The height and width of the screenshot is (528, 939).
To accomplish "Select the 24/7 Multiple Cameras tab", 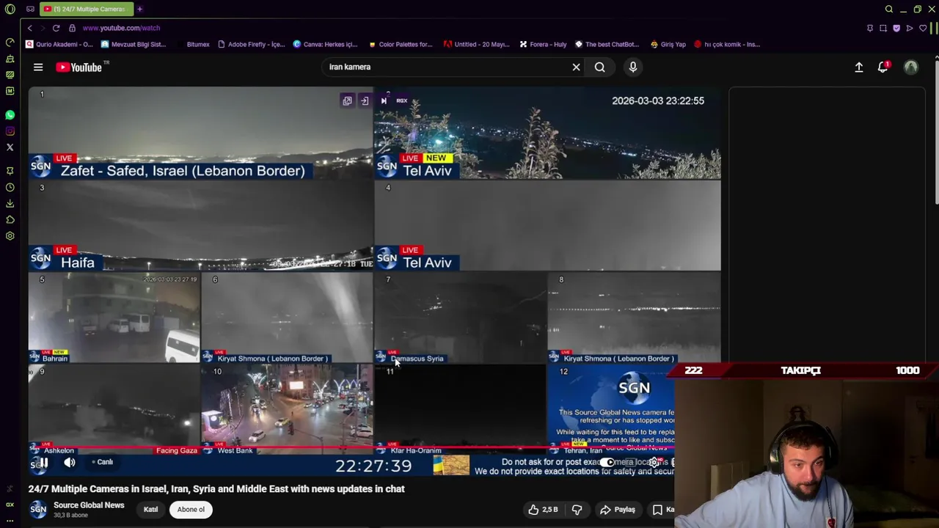I will 87,10.
